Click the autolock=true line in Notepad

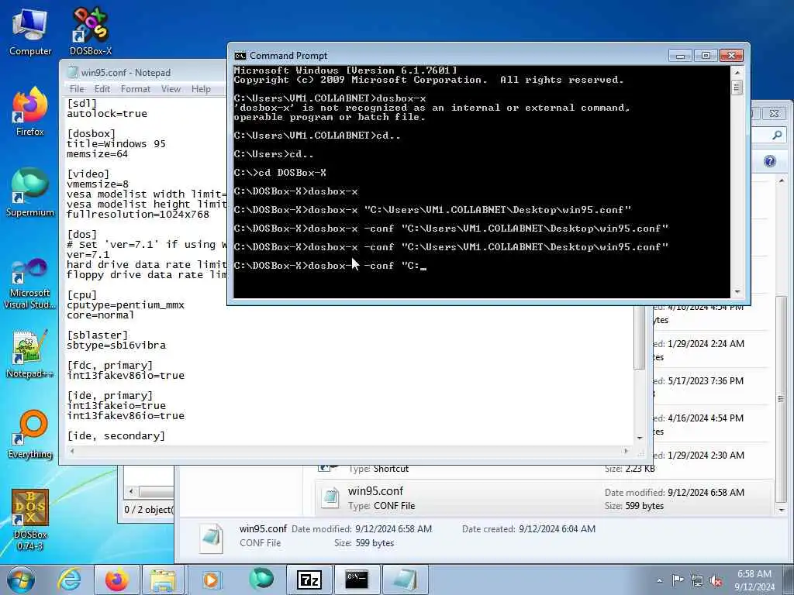pyautogui.click(x=107, y=114)
